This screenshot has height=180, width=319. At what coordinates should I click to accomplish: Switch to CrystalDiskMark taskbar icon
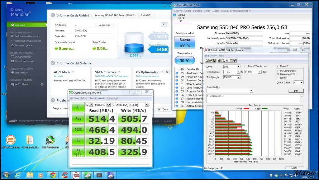(x=88, y=175)
